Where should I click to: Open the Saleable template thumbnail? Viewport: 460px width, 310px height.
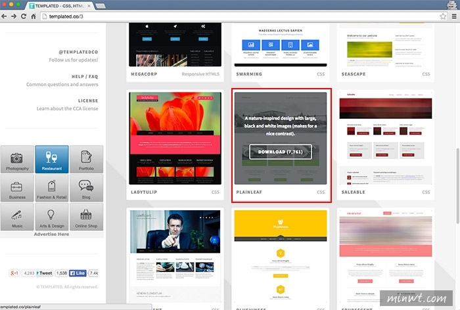[386, 139]
